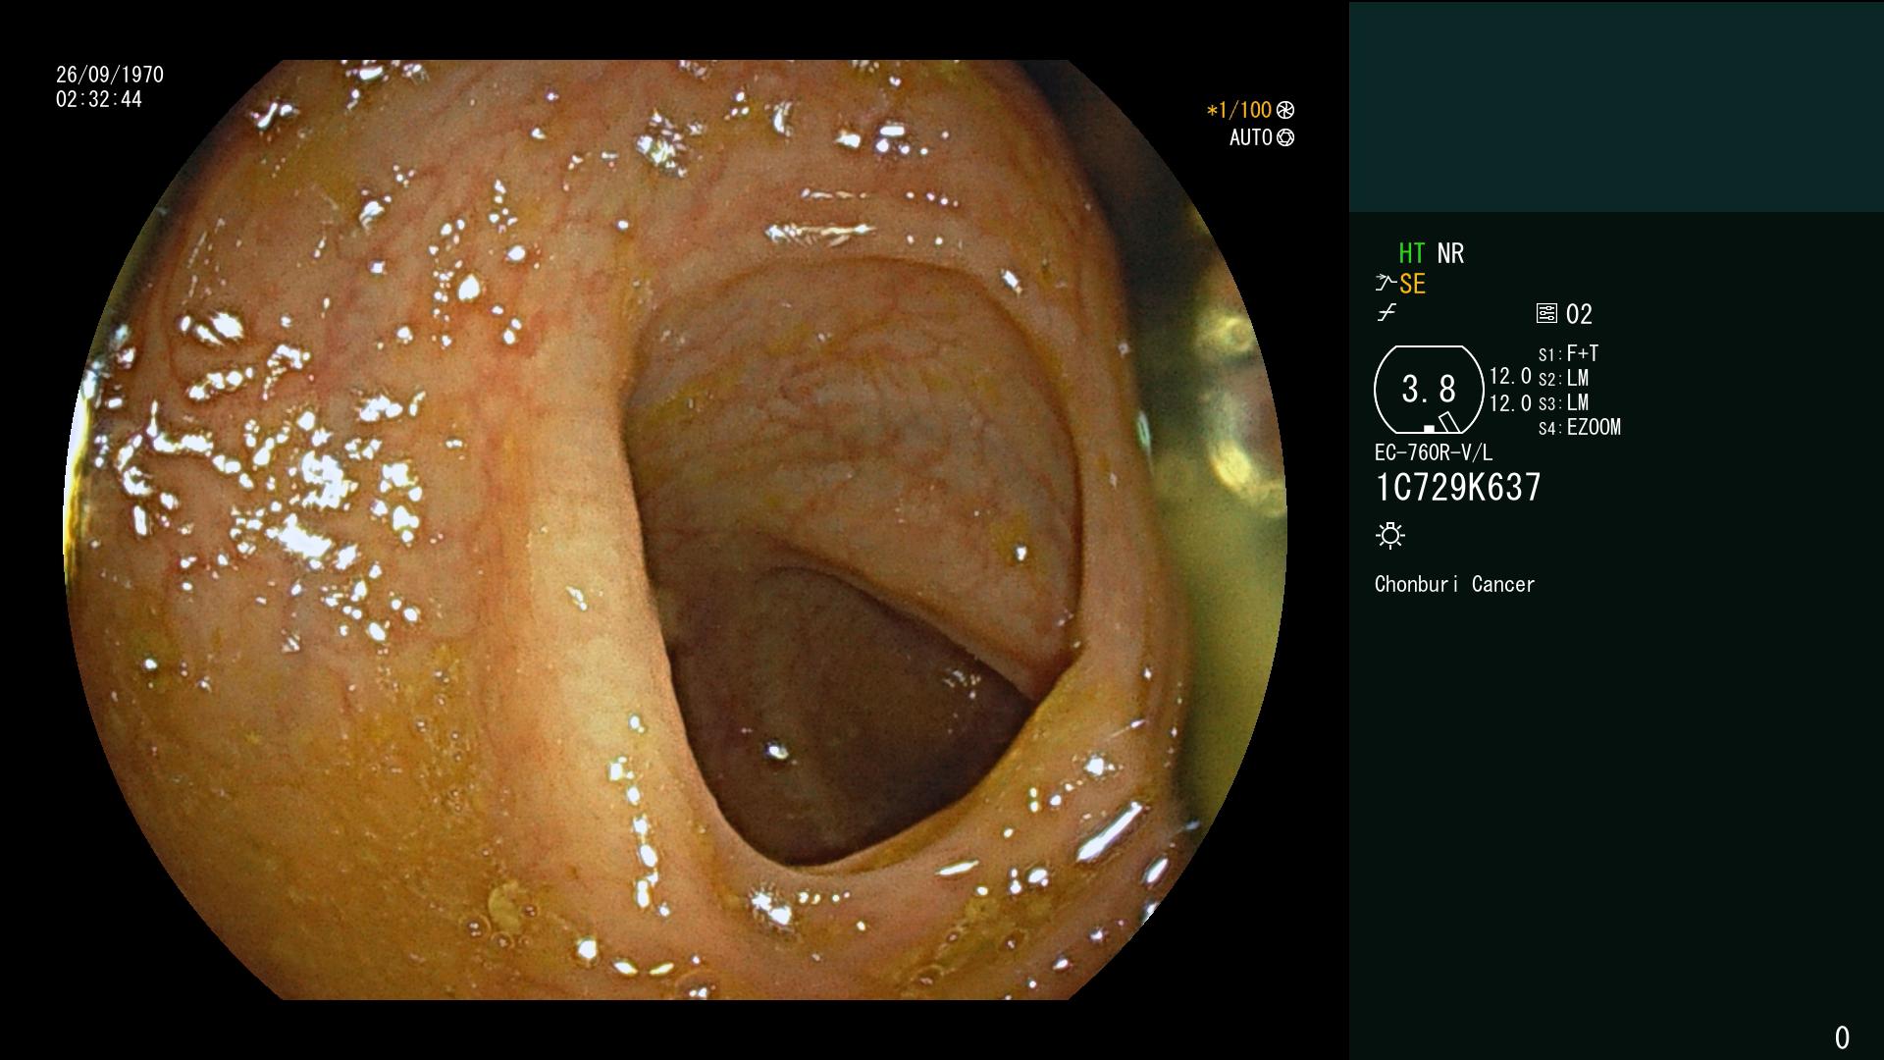1884x1060 pixels.
Task: Click the time readout 02:32:44
Action: [x=99, y=99]
